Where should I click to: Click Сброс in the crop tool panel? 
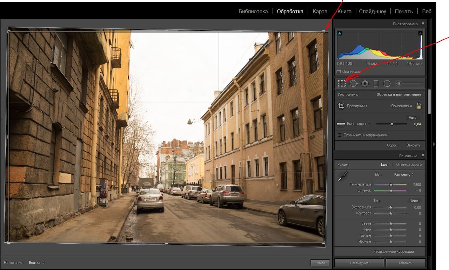click(392, 145)
